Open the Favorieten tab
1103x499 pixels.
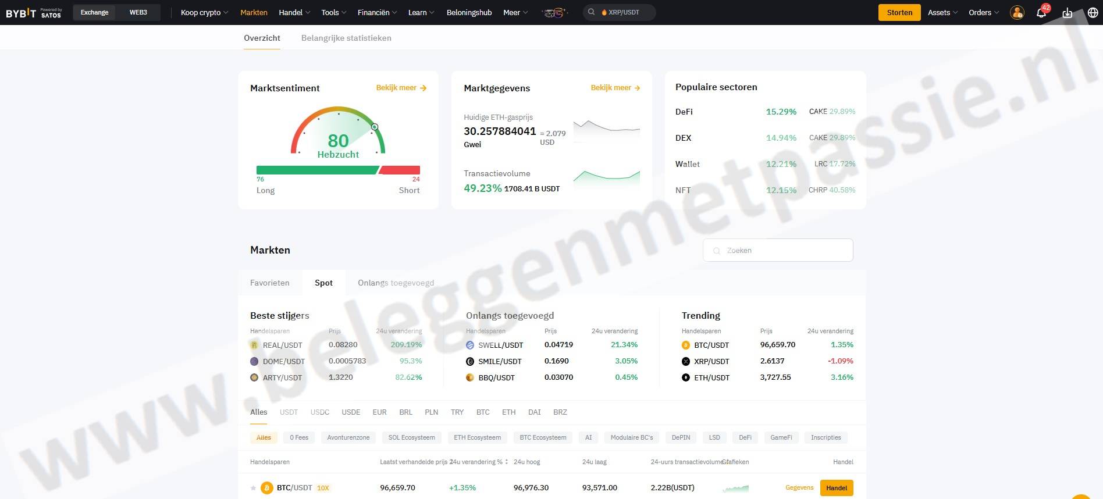(x=269, y=283)
